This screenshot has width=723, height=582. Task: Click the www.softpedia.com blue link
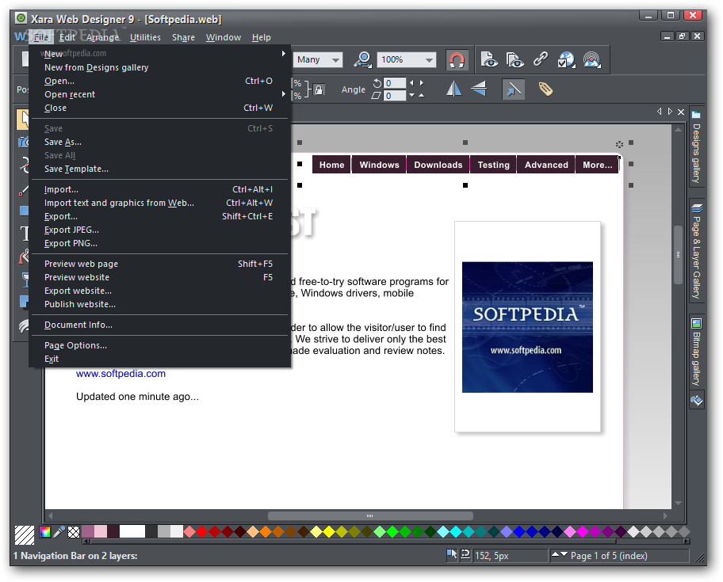(120, 374)
